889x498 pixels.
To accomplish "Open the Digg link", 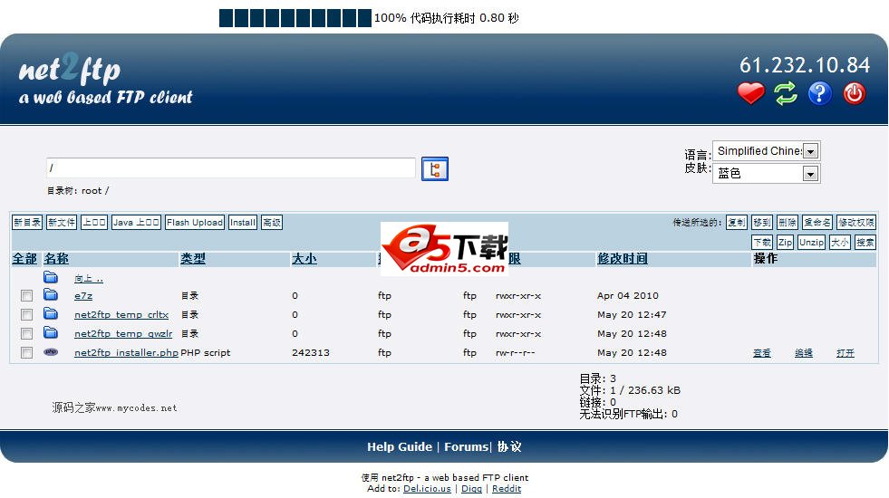I will pyautogui.click(x=472, y=489).
